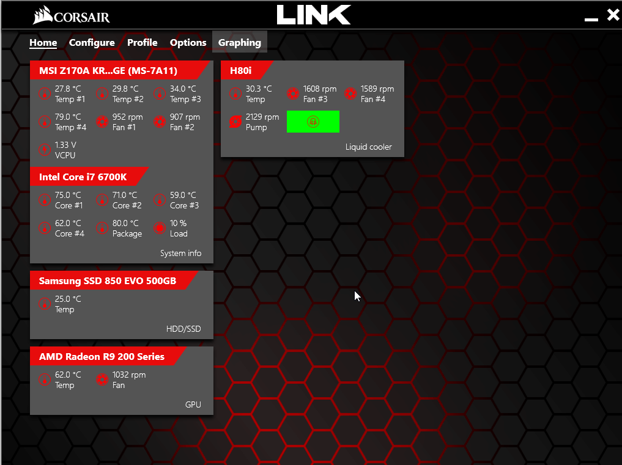Click the Radeon GPU Temp icon
The width and height of the screenshot is (622, 465).
click(x=45, y=380)
